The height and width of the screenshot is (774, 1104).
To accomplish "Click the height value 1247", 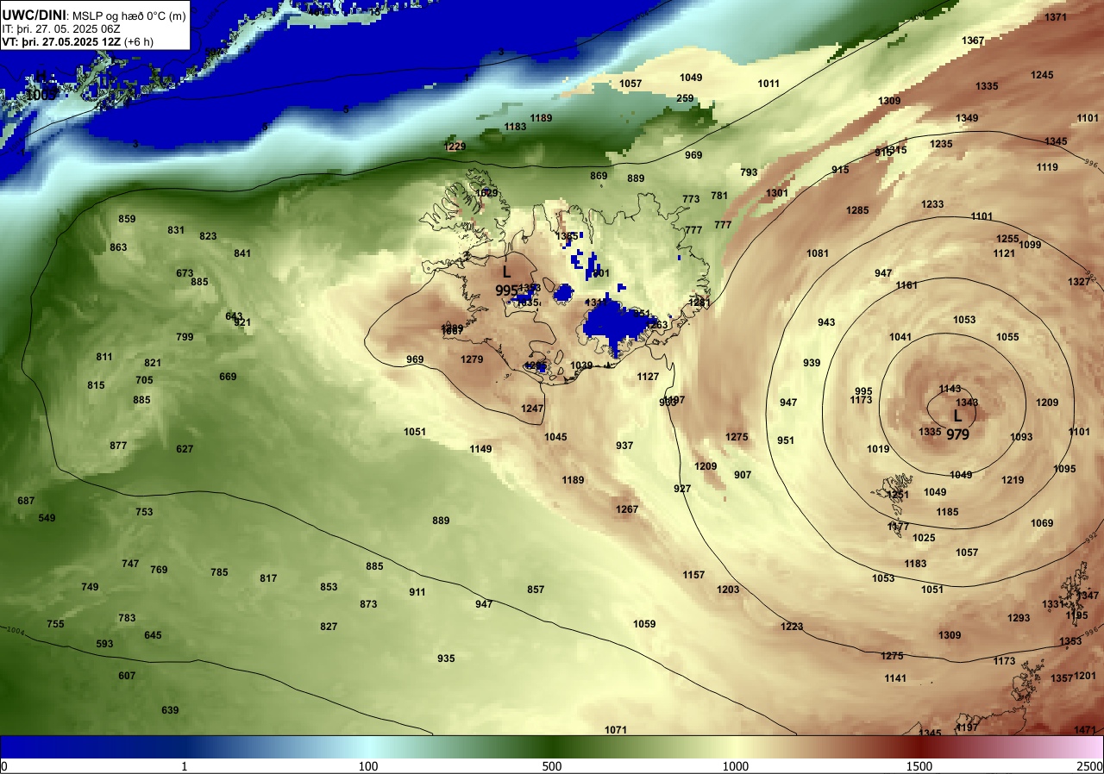I will [x=532, y=409].
